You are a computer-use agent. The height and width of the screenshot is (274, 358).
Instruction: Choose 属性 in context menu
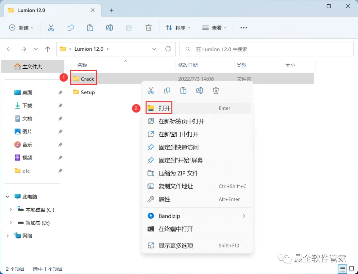[x=197, y=199]
